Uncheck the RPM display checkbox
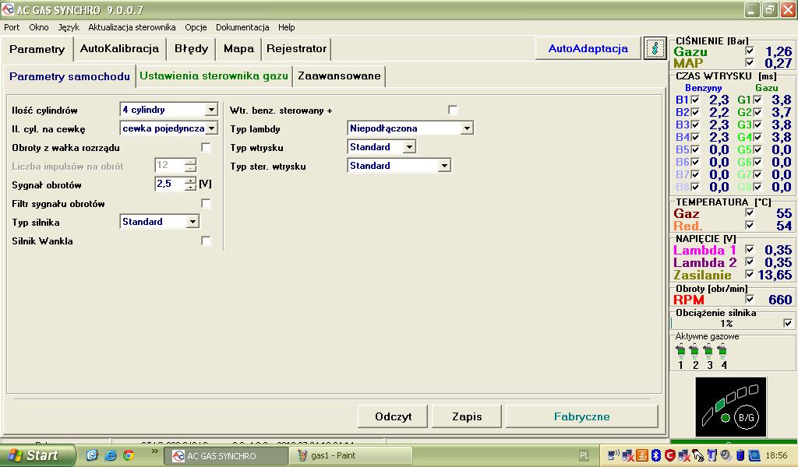This screenshot has width=798, height=467. (750, 300)
